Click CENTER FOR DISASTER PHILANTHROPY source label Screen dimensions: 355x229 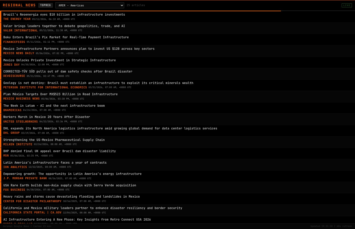click(32, 201)
